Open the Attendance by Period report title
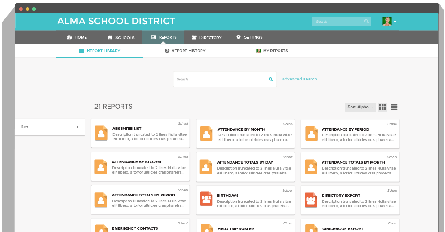 (x=346, y=129)
